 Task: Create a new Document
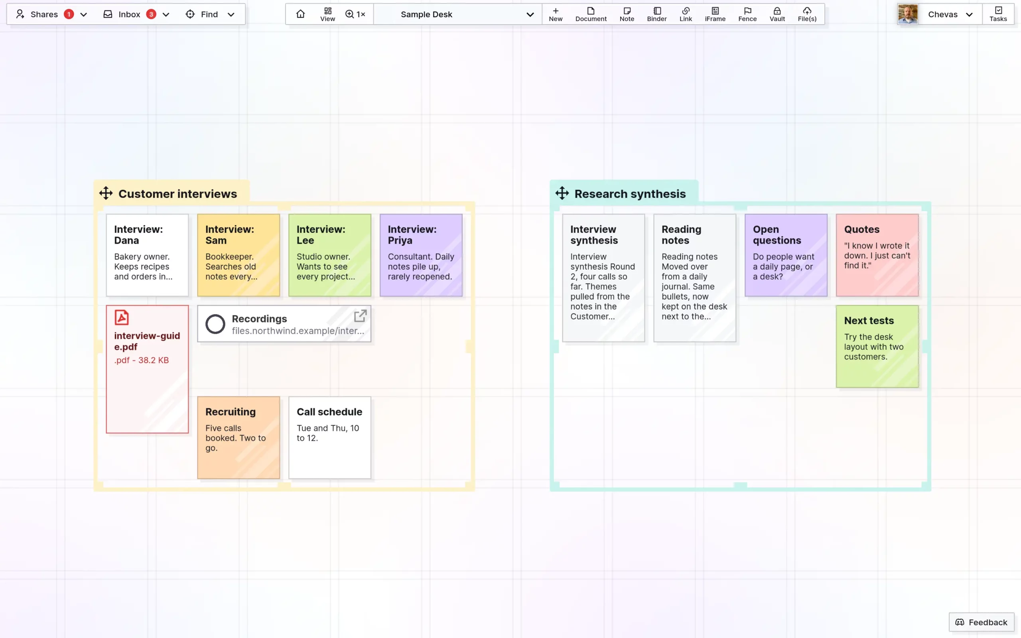click(591, 14)
